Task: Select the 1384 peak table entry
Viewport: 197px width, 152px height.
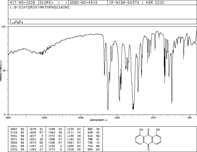Action: tap(55, 132)
